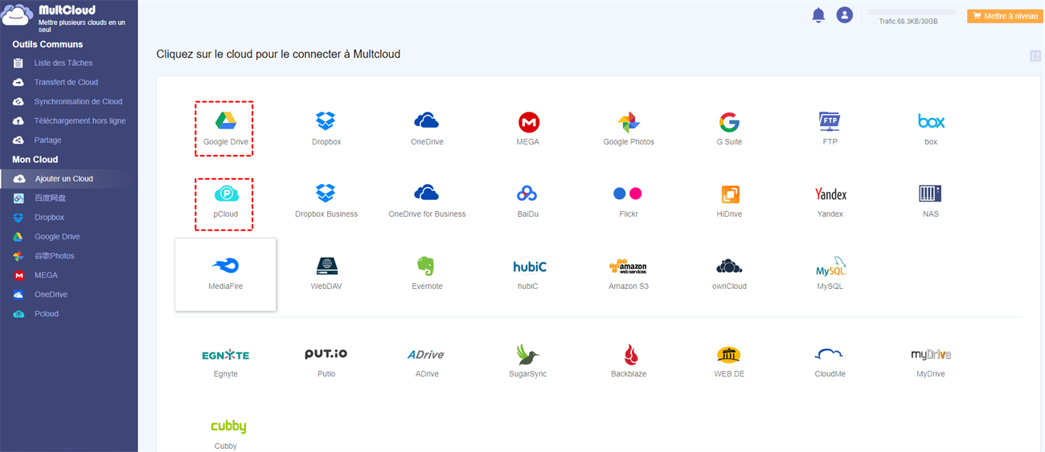Choose Amazon S3 storage
Screen dimensions: 1045x452
pos(629,267)
